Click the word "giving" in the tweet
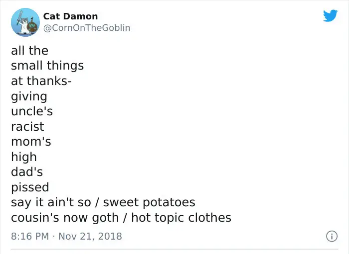 pos(29,97)
